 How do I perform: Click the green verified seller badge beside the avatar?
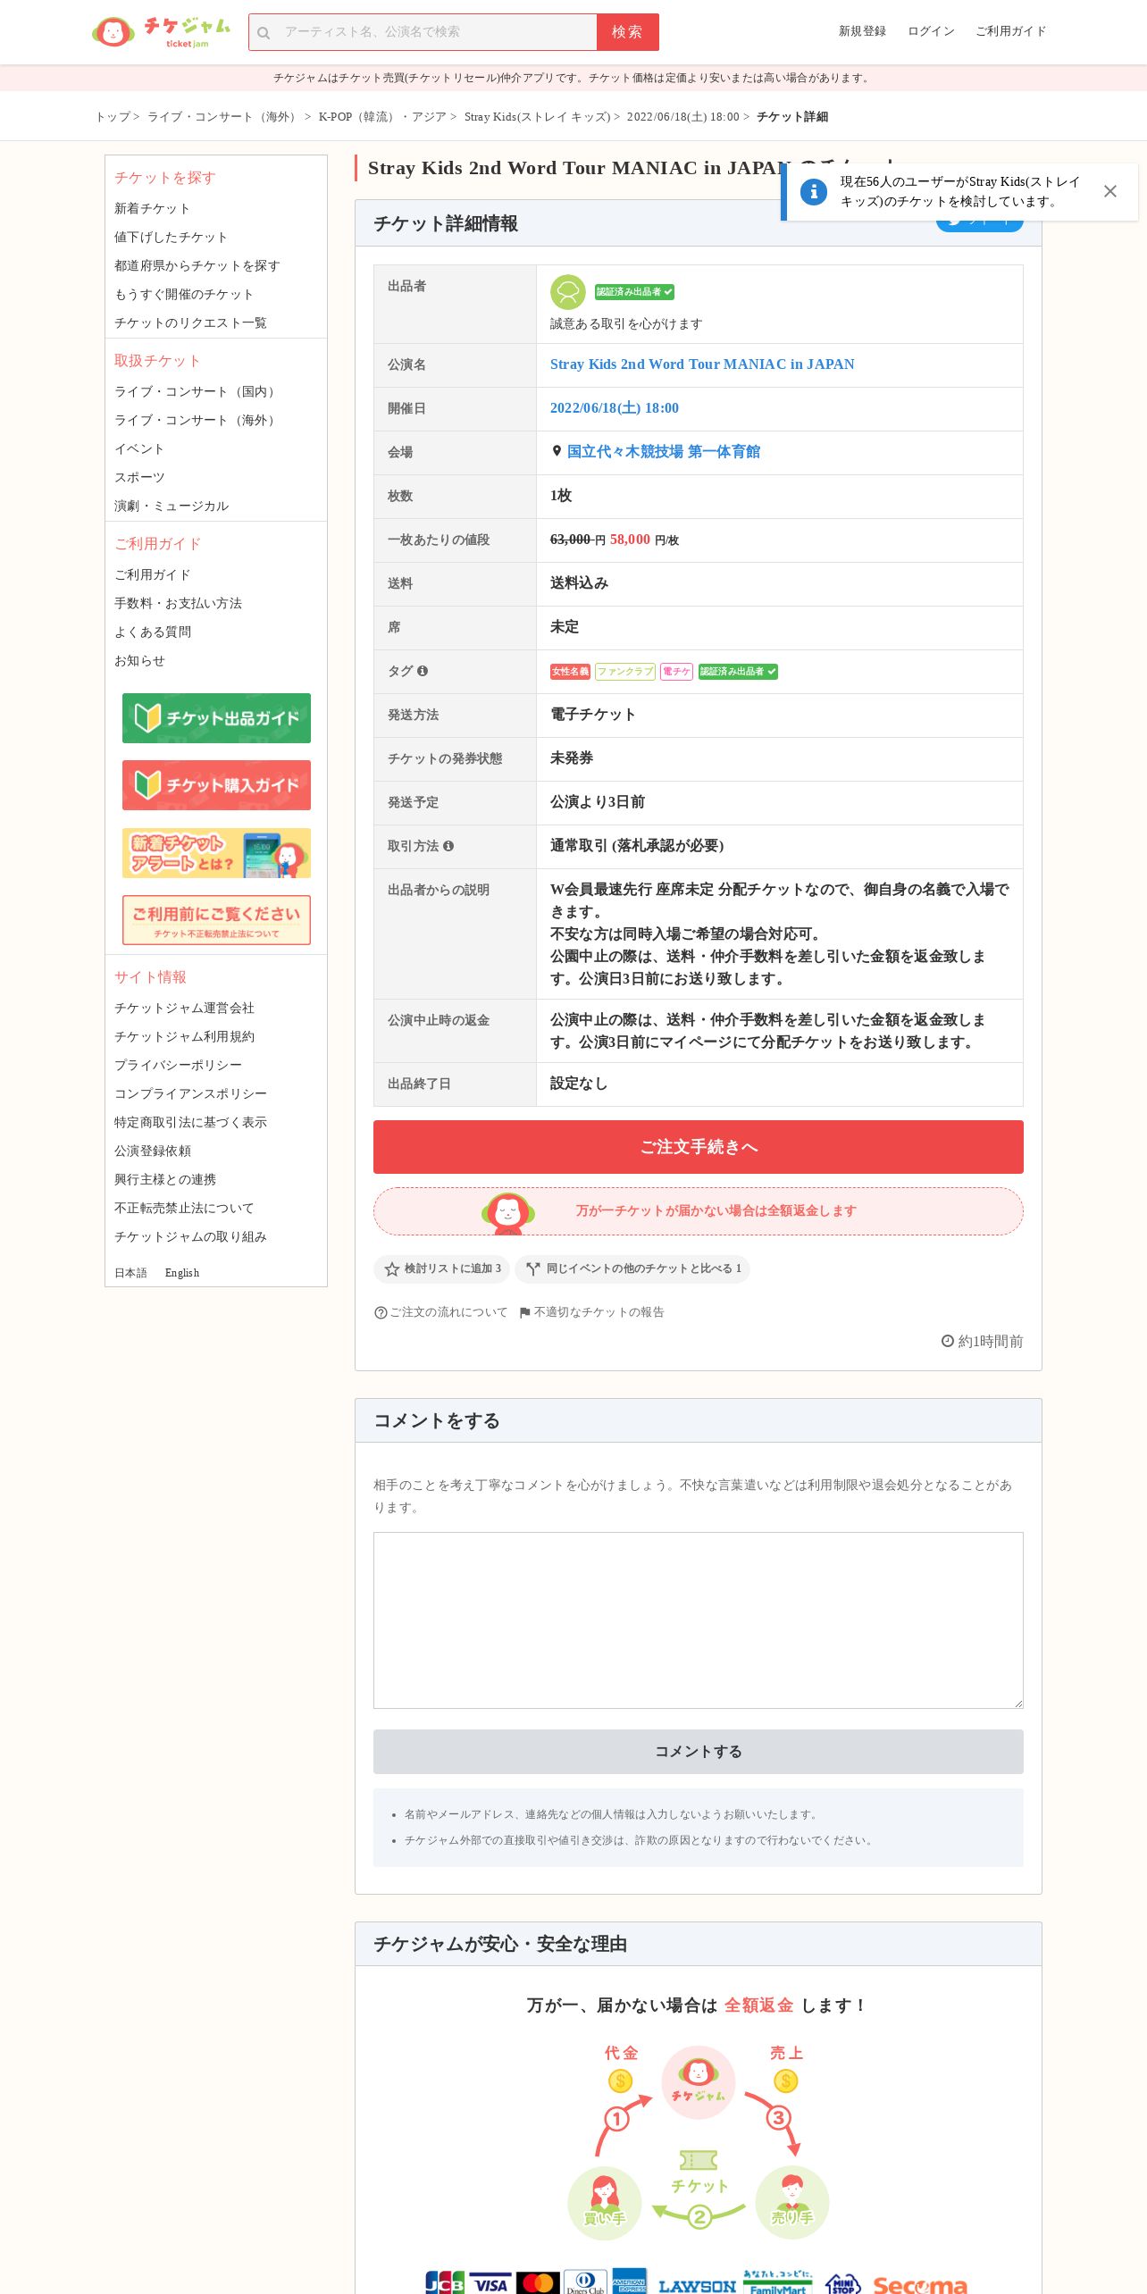[x=634, y=292]
